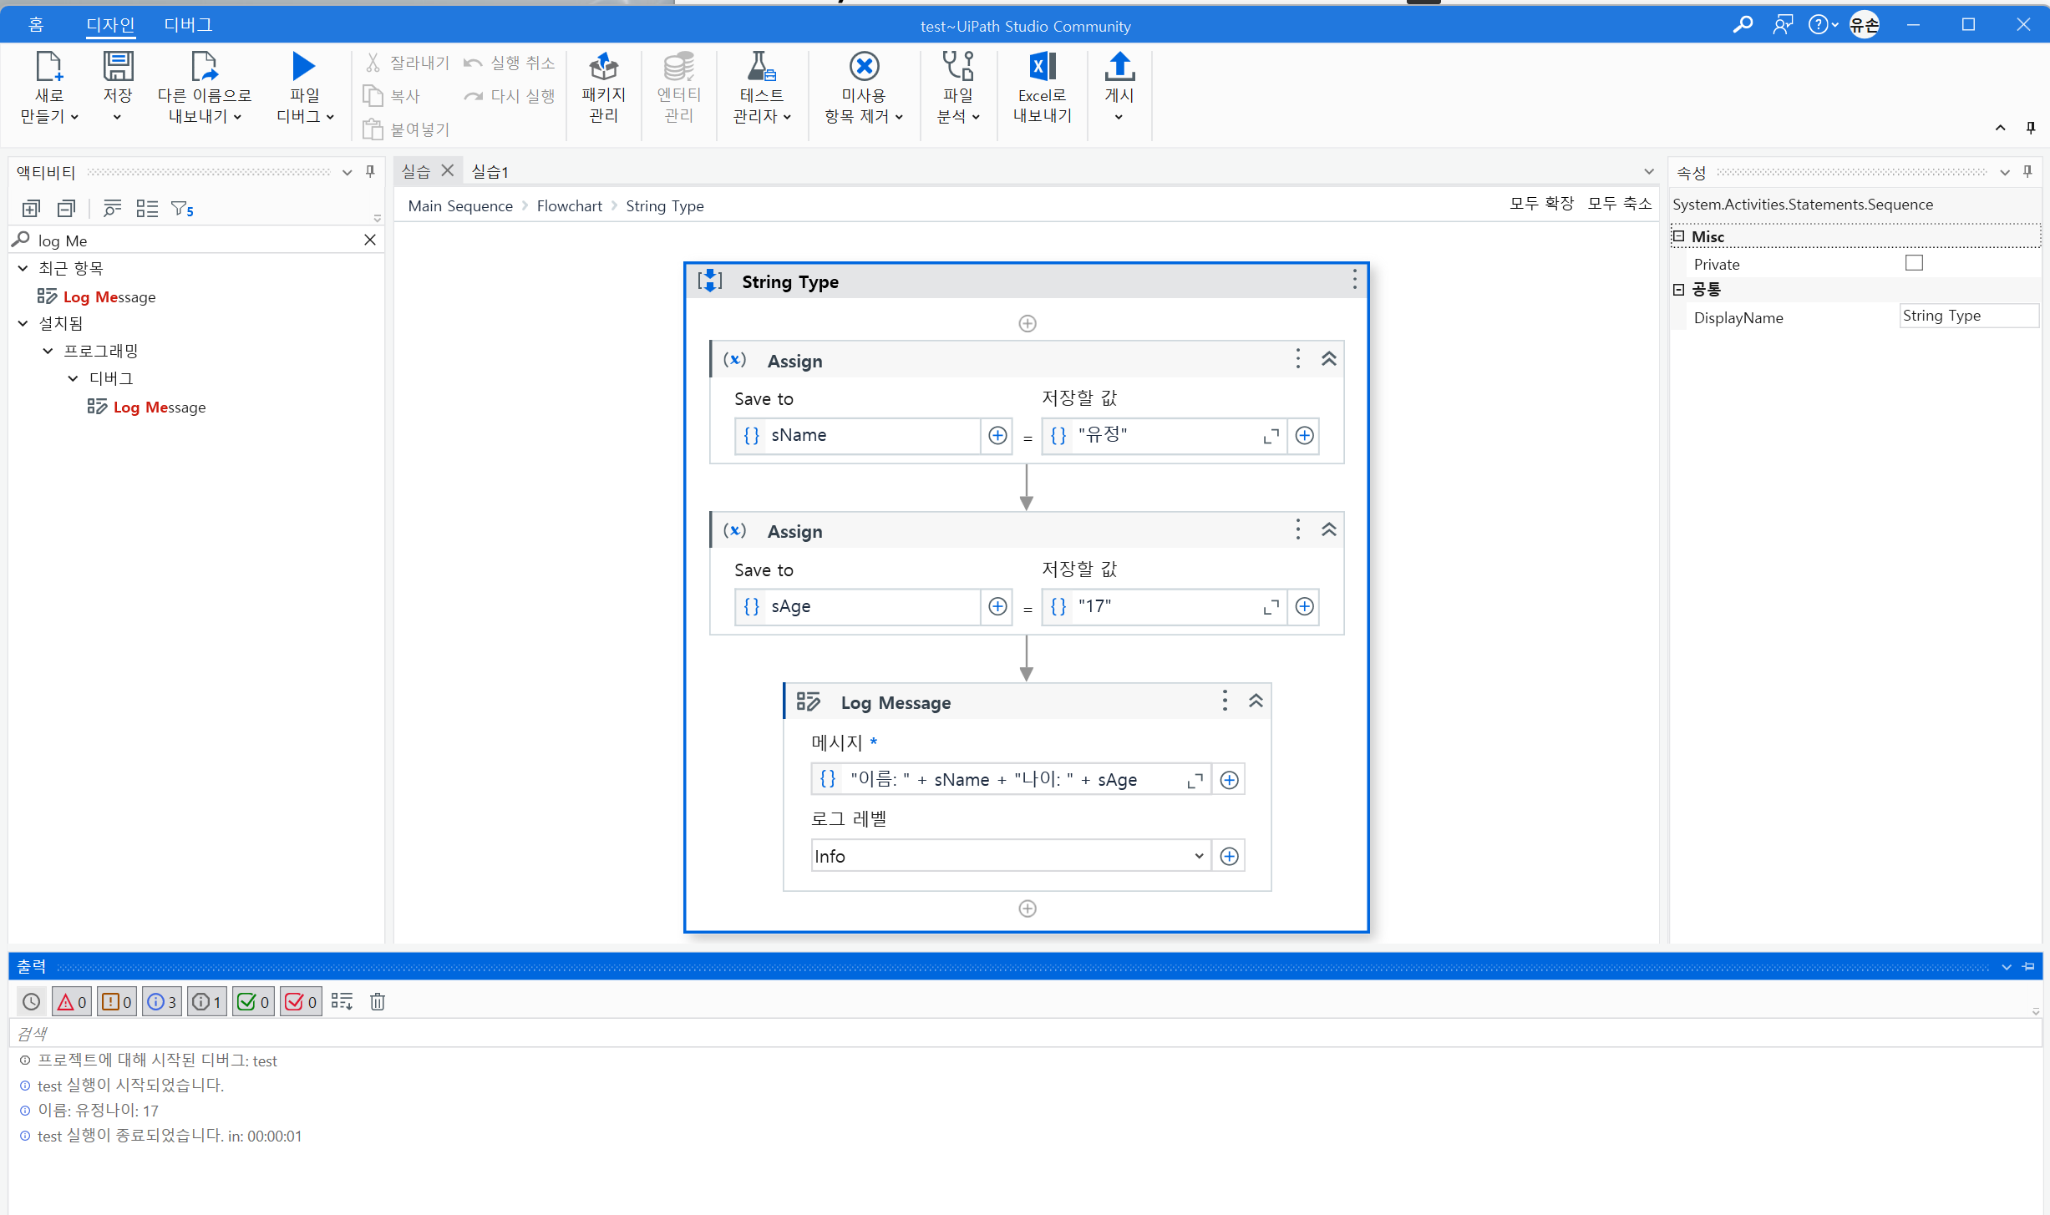Add activity at top of String Type sequence

coord(1028,324)
